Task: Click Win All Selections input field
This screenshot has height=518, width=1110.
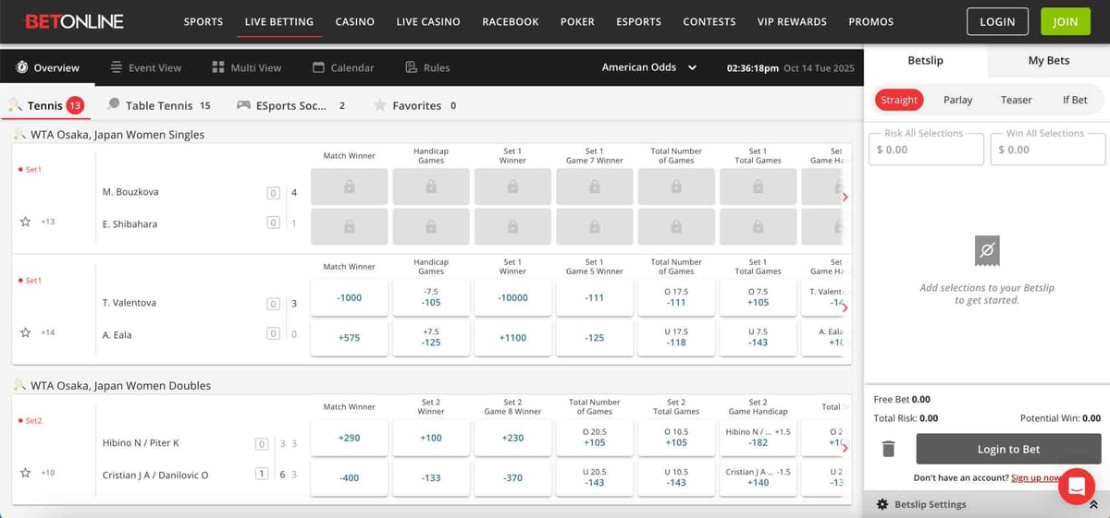Action: 1048,149
